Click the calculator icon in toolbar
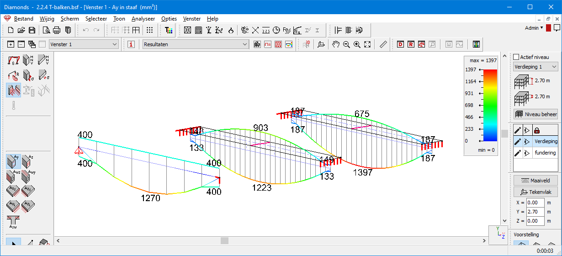This screenshot has height=256, width=562. click(x=198, y=30)
